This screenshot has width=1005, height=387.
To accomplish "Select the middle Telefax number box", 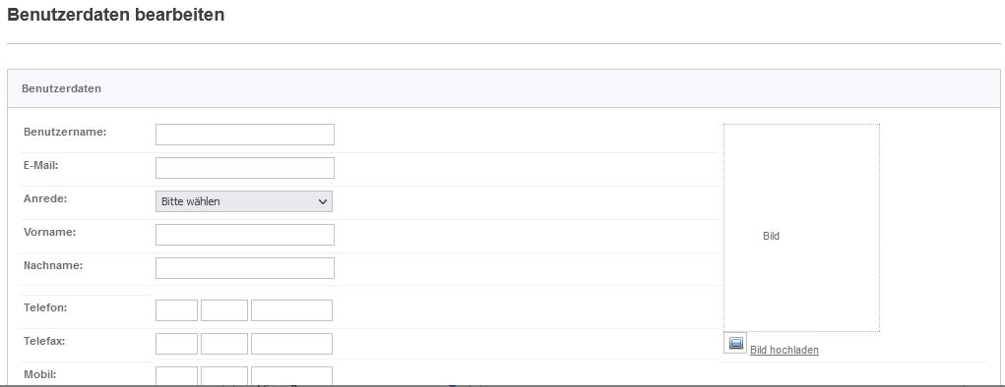I will [x=224, y=344].
